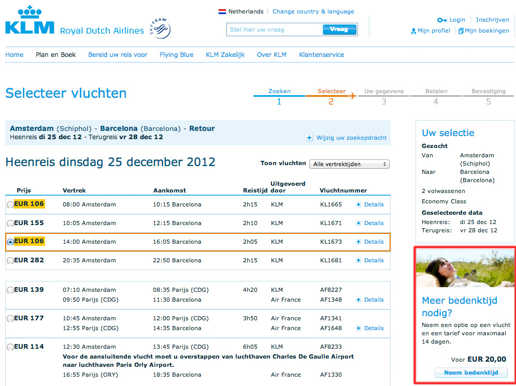The height and width of the screenshot is (386, 516).
Task: Click the Neem bedenktijd button
Action: (x=470, y=373)
